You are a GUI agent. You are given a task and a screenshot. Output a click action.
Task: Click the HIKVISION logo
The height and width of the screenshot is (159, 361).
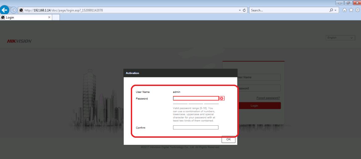point(19,41)
